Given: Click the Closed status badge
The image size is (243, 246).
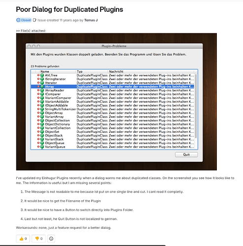Looking at the screenshot, I should pos(24,20).
